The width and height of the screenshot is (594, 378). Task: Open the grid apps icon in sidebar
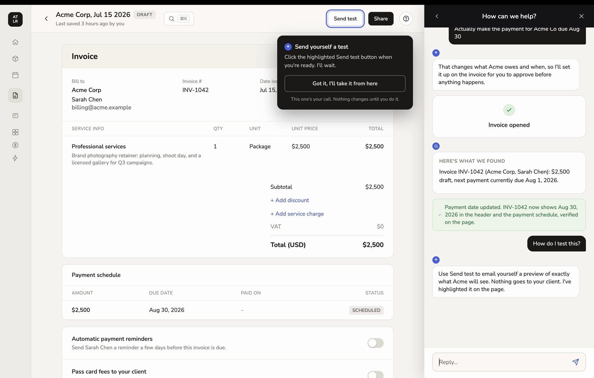pos(15,132)
